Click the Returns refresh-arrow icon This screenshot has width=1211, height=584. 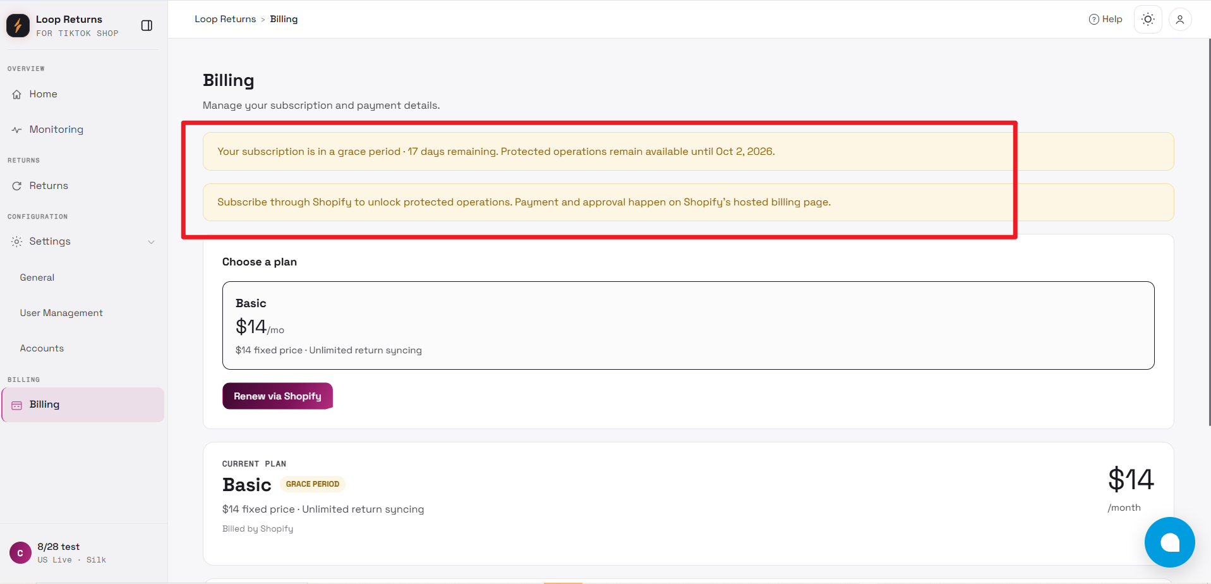(17, 186)
